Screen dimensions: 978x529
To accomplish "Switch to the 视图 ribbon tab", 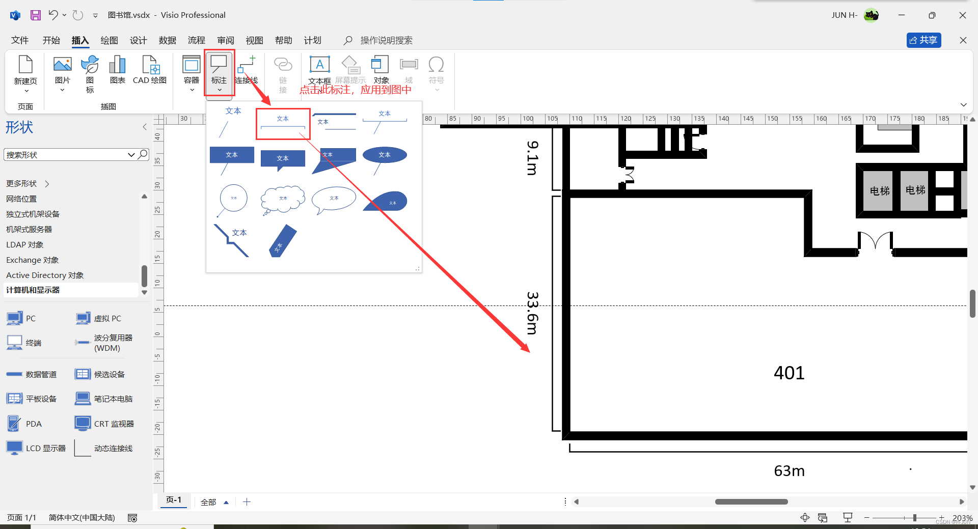I will [x=254, y=40].
